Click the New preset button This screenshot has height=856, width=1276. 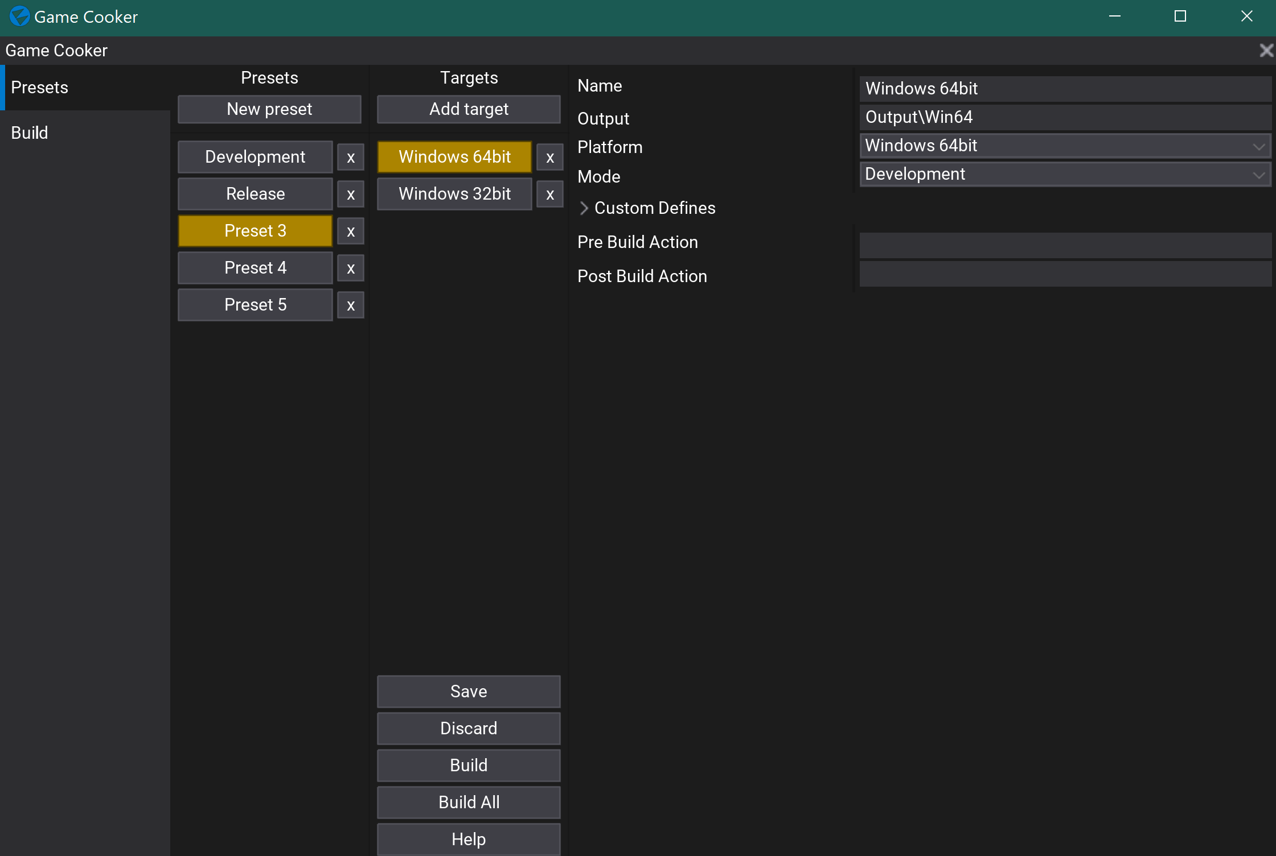pyautogui.click(x=269, y=109)
